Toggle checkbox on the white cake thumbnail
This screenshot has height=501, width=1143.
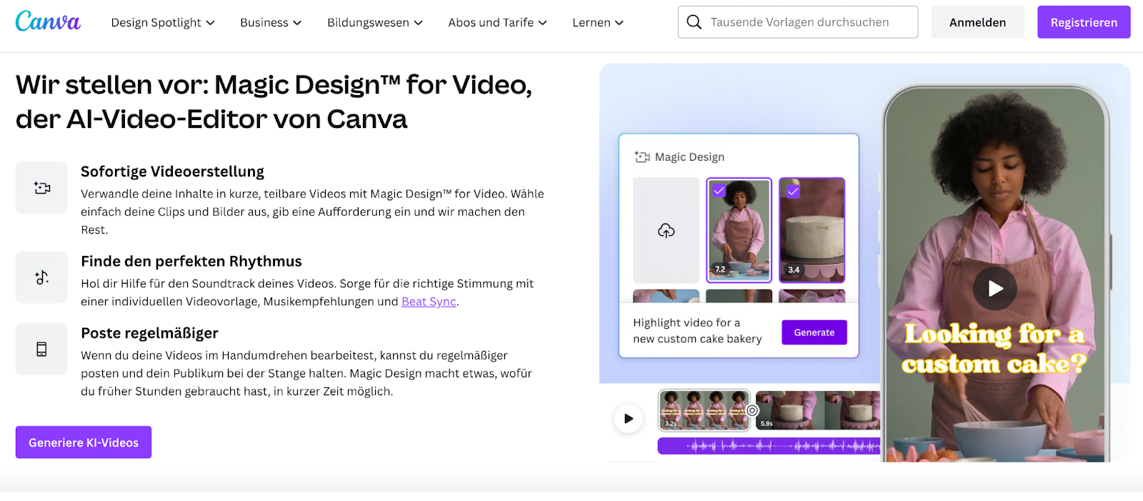pos(792,191)
